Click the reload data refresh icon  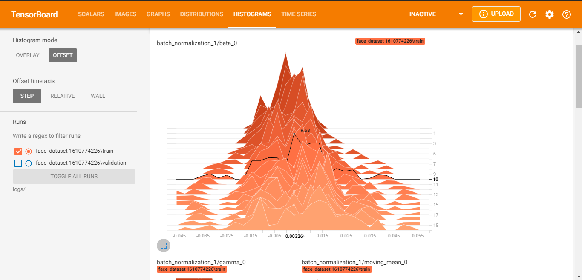coord(533,14)
